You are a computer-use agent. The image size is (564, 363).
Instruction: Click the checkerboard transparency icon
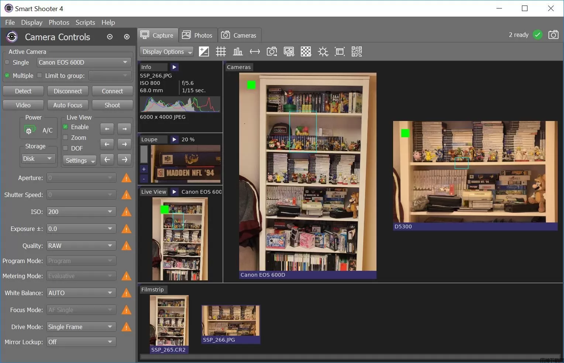pos(306,52)
